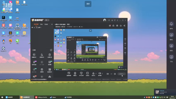Viewport: 176px width, 99px height.
Task: Mute the microphone (麦克风) icon
Action: point(93,73)
